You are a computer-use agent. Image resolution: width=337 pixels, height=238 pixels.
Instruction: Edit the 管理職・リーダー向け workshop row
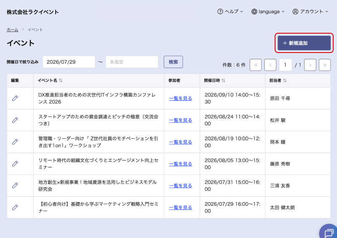pos(15,142)
